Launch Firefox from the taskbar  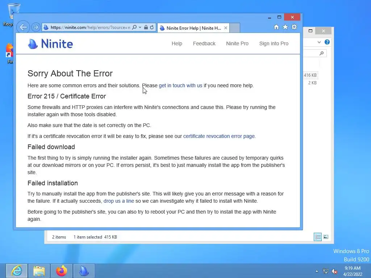(62, 271)
